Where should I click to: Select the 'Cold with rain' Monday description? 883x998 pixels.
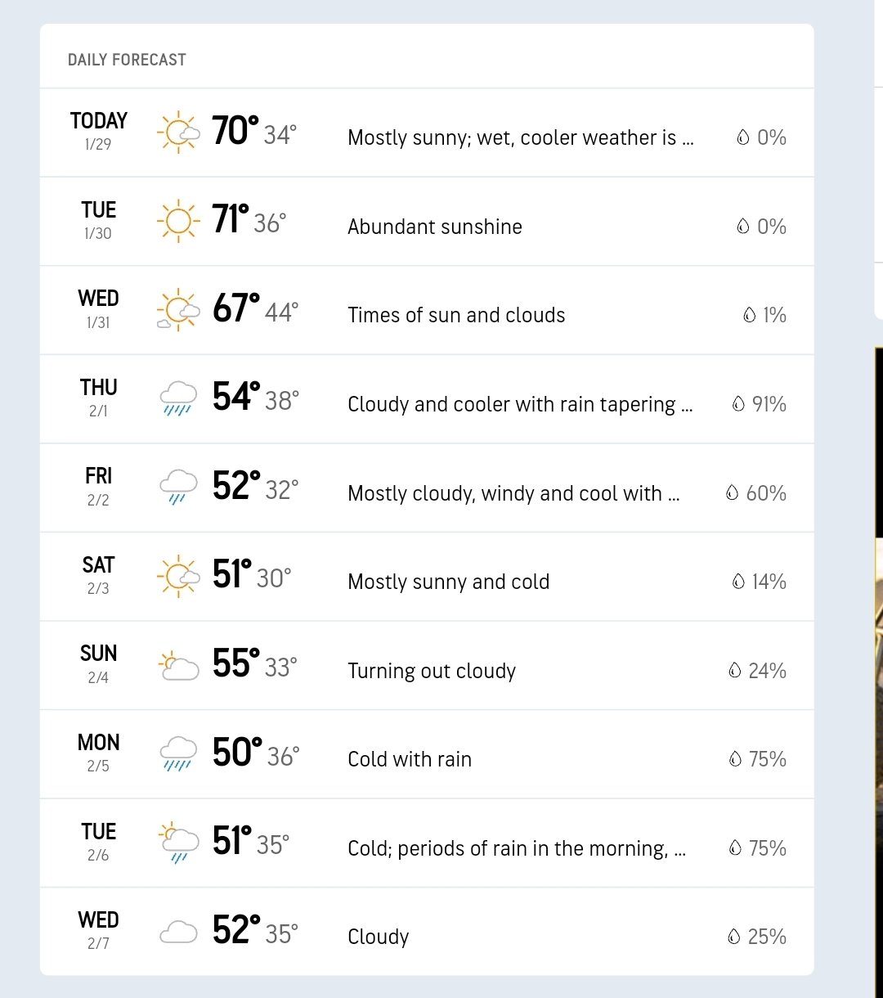point(410,759)
